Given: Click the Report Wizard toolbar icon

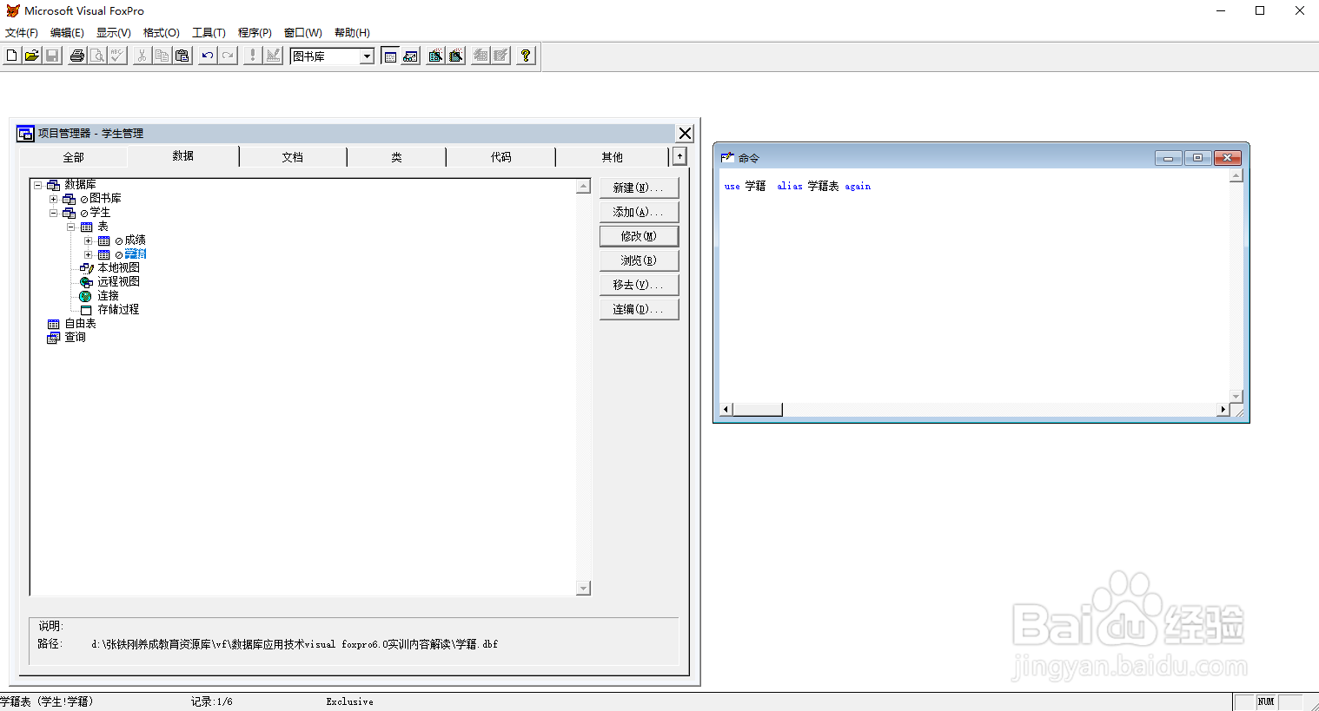Looking at the screenshot, I should point(456,56).
